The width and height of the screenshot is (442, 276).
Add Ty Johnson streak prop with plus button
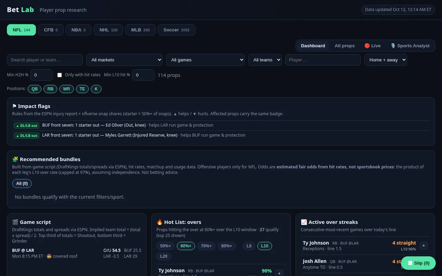point(424,246)
